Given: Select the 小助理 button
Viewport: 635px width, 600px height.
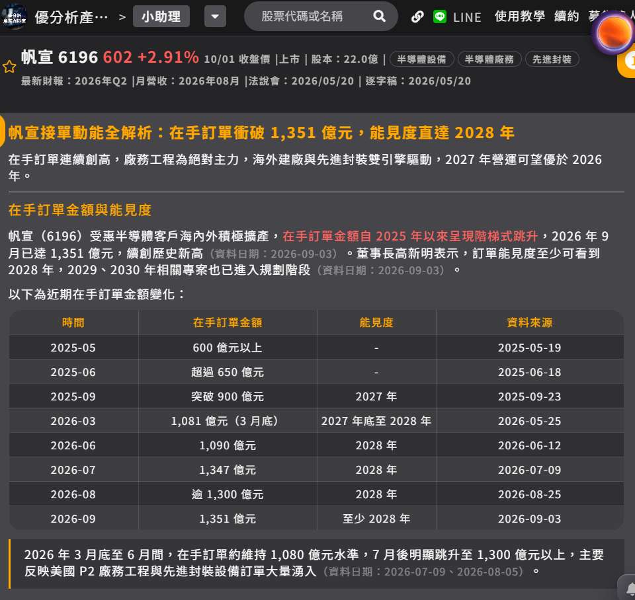Looking at the screenshot, I should 161,17.
